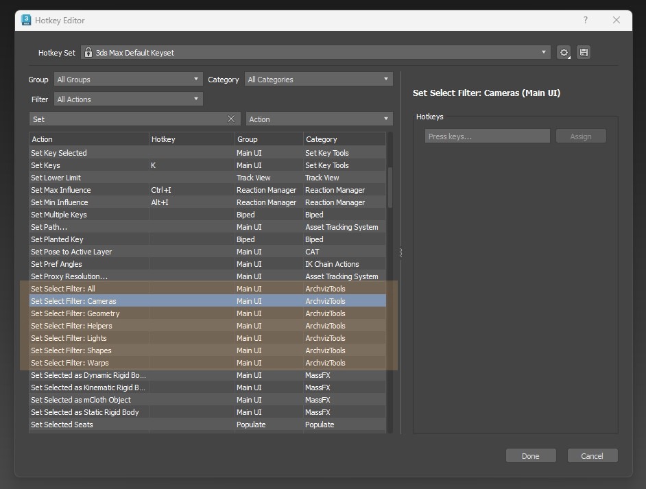Click the help question mark in title bar
Image resolution: width=646 pixels, height=489 pixels.
(585, 21)
